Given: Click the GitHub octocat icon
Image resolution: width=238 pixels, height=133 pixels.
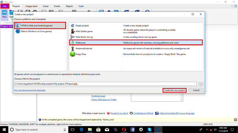Looking at the screenshot, I should 131,113.
